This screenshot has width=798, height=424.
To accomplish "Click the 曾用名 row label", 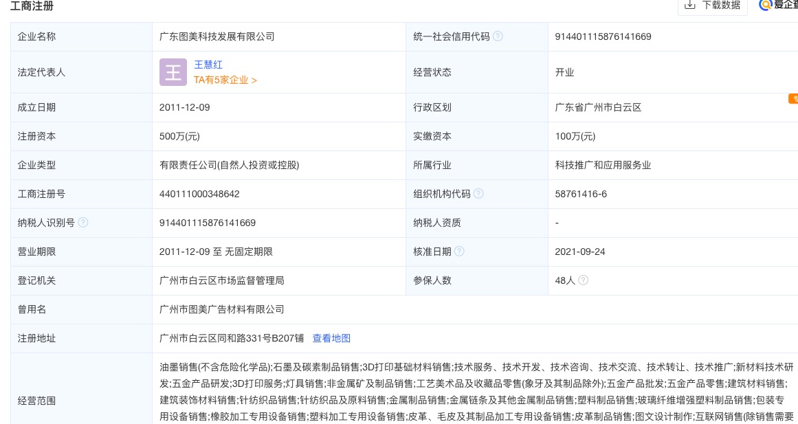I will click(32, 309).
